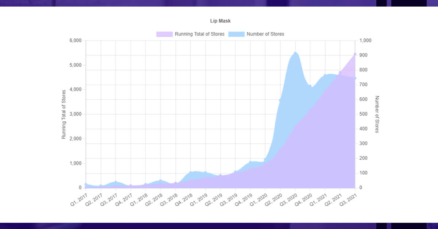Click the 4,000 left axis value
Image resolution: width=438 pixels, height=229 pixels.
(x=76, y=90)
